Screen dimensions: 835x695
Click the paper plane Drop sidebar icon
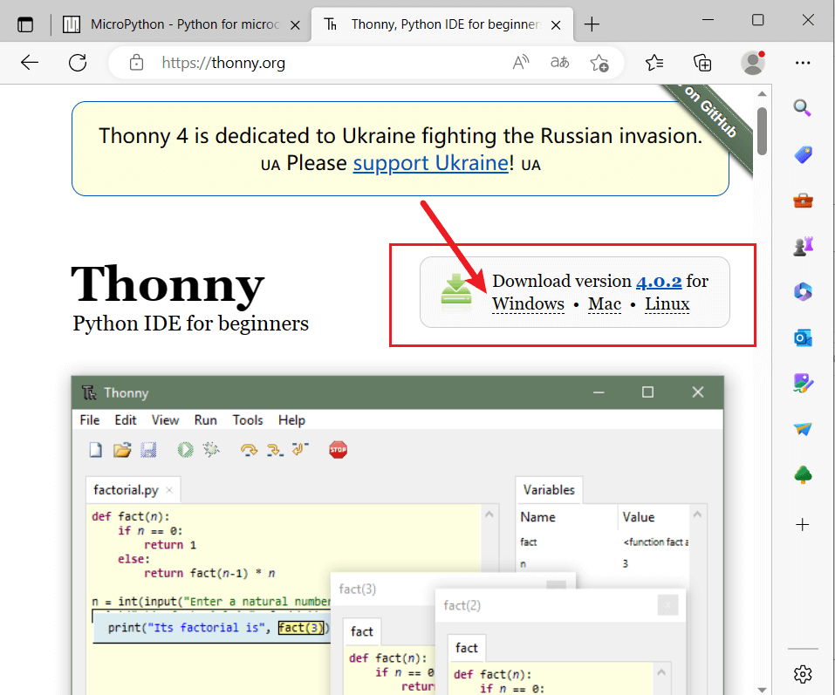[x=803, y=429]
